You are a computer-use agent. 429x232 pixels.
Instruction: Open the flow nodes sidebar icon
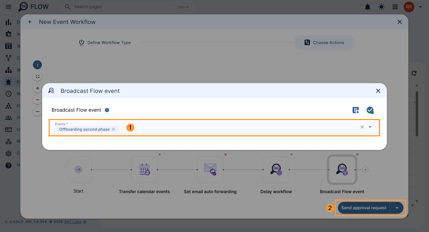8,106
